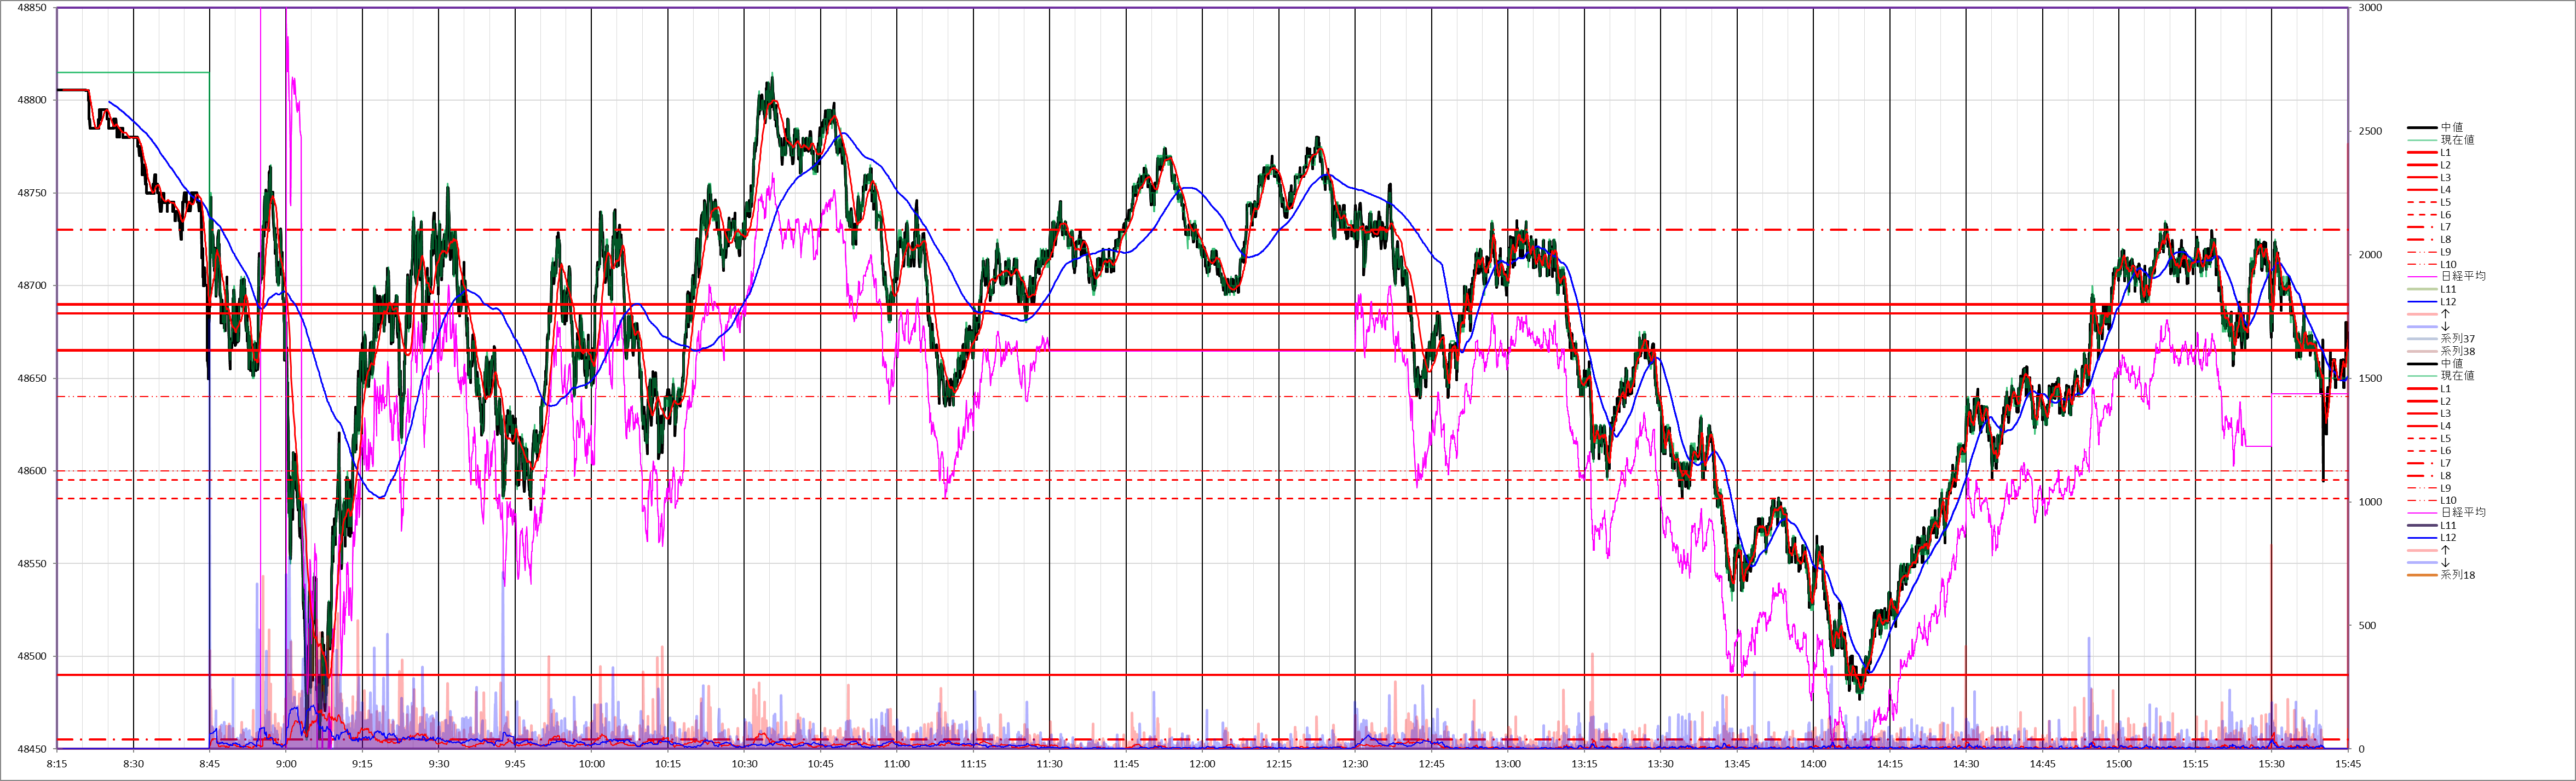2576x781 pixels.
Task: Click the 48850 price axis label
Action: click(32, 8)
